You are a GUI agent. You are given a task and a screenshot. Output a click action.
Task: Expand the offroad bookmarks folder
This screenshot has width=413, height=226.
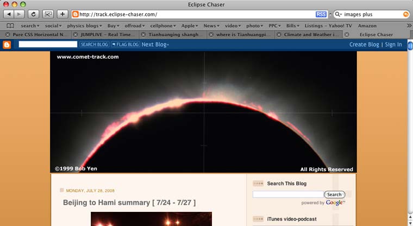pyautogui.click(x=135, y=26)
